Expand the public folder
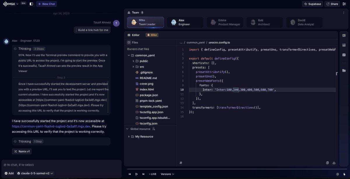 point(133,61)
